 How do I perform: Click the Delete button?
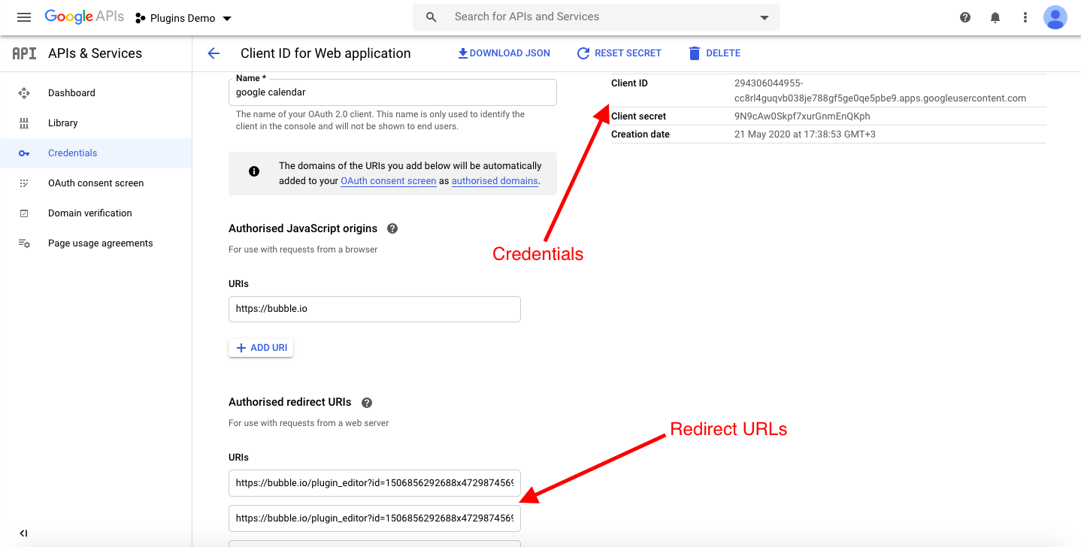tap(714, 53)
